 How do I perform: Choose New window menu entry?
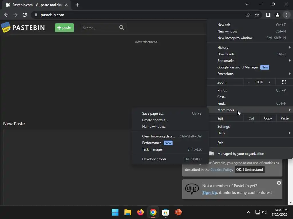pos(250,31)
